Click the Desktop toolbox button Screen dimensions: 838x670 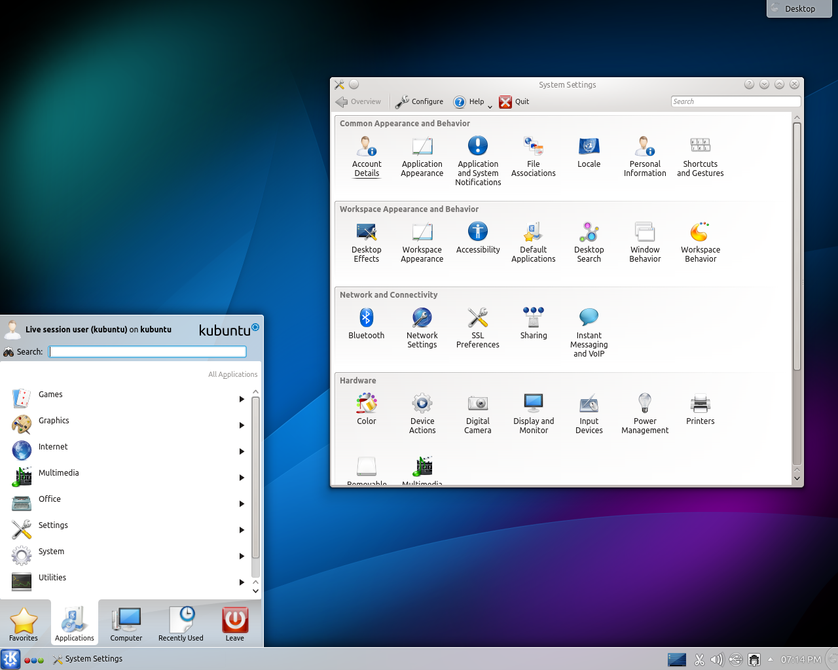tap(799, 9)
